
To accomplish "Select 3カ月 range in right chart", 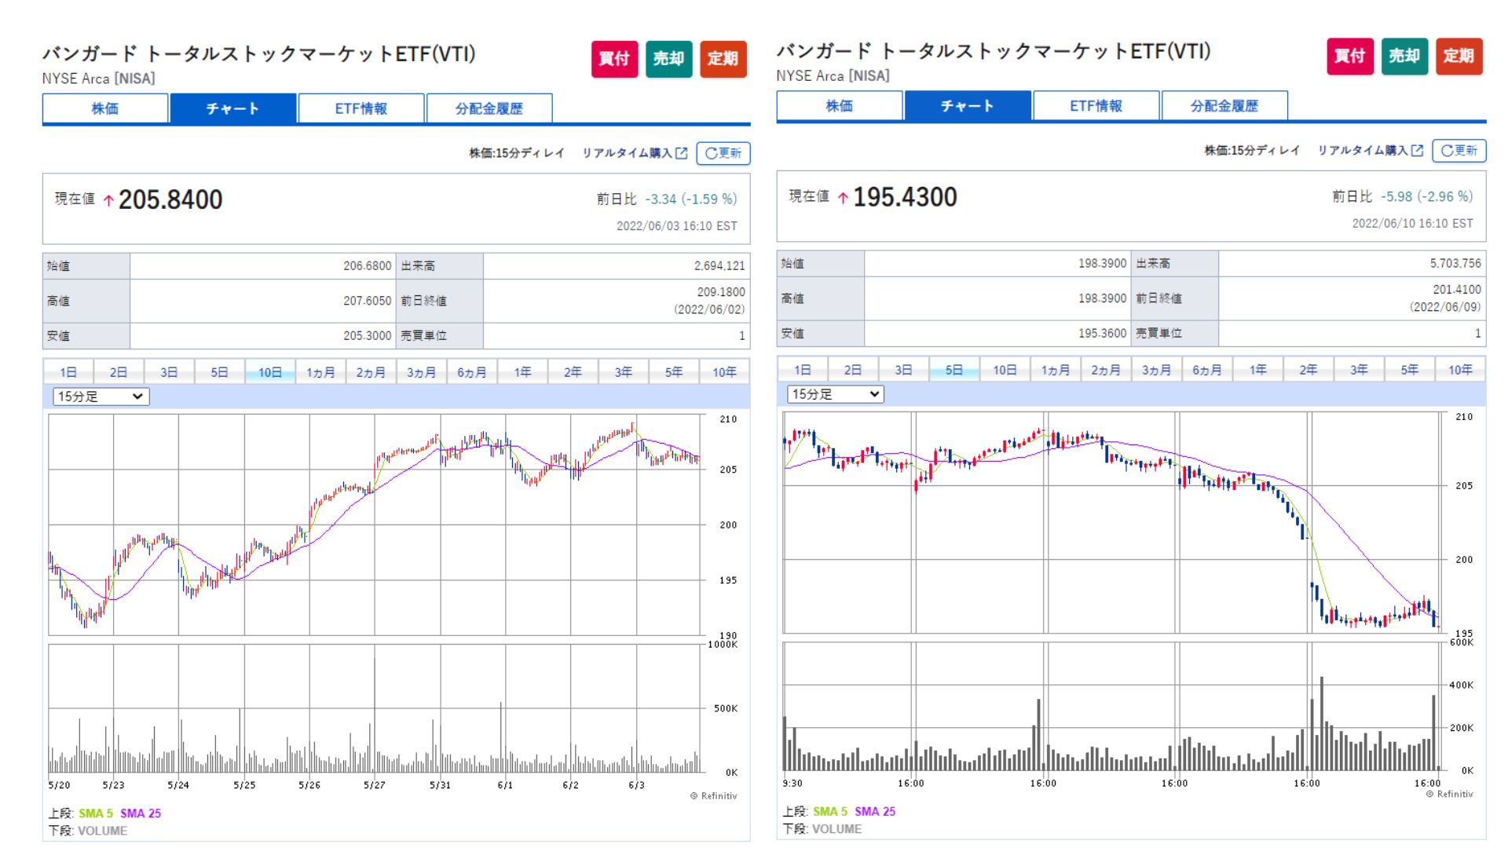I will 1156,370.
